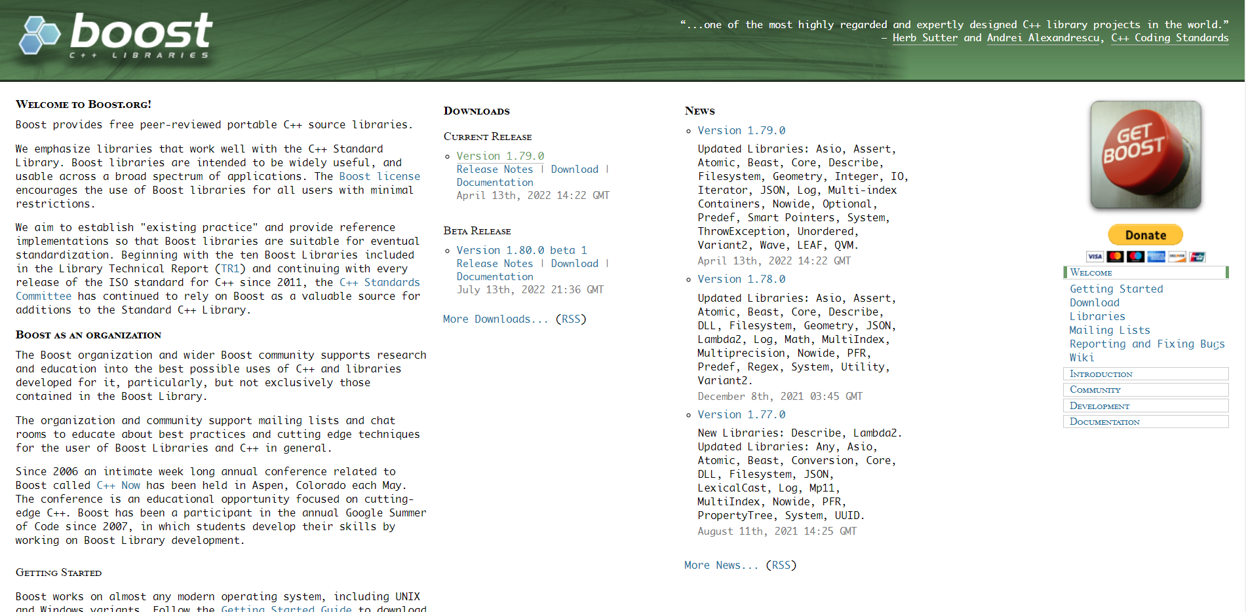Expand the Documentation sidebar section
1246x612 pixels.
(1146, 422)
